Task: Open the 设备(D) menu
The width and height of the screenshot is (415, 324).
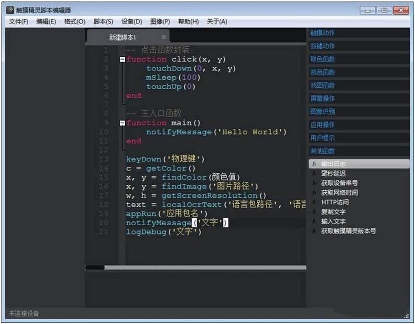Action: point(131,21)
